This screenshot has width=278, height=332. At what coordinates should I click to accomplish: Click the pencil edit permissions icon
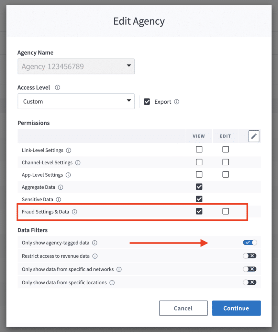pyautogui.click(x=254, y=136)
